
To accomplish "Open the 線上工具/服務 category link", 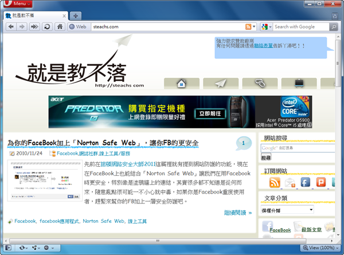I will [115, 154].
